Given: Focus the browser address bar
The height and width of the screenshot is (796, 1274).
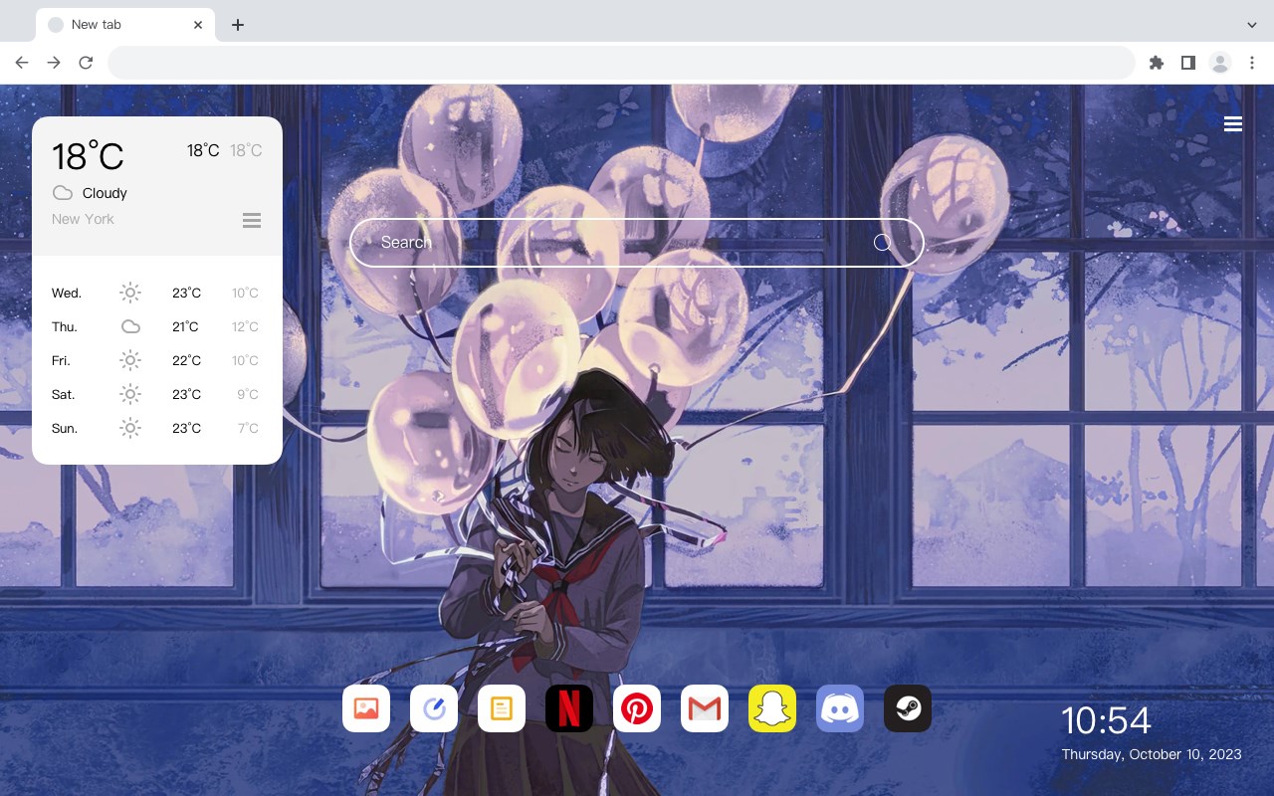Looking at the screenshot, I should (x=621, y=63).
